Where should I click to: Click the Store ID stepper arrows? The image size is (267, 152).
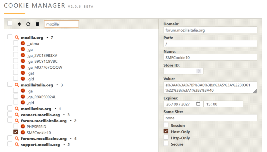(199, 71)
